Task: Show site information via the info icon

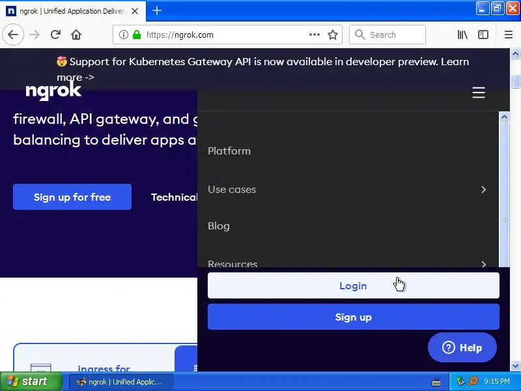Action: (x=123, y=35)
